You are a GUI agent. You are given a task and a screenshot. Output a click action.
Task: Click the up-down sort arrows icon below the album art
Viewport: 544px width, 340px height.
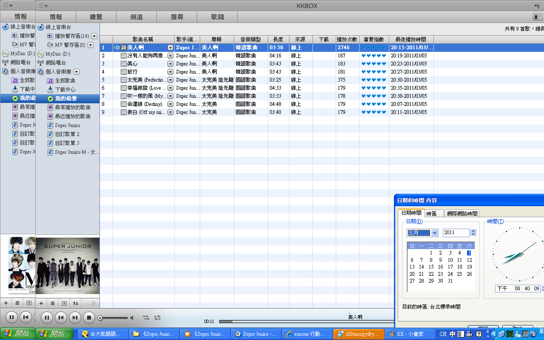(x=76, y=303)
